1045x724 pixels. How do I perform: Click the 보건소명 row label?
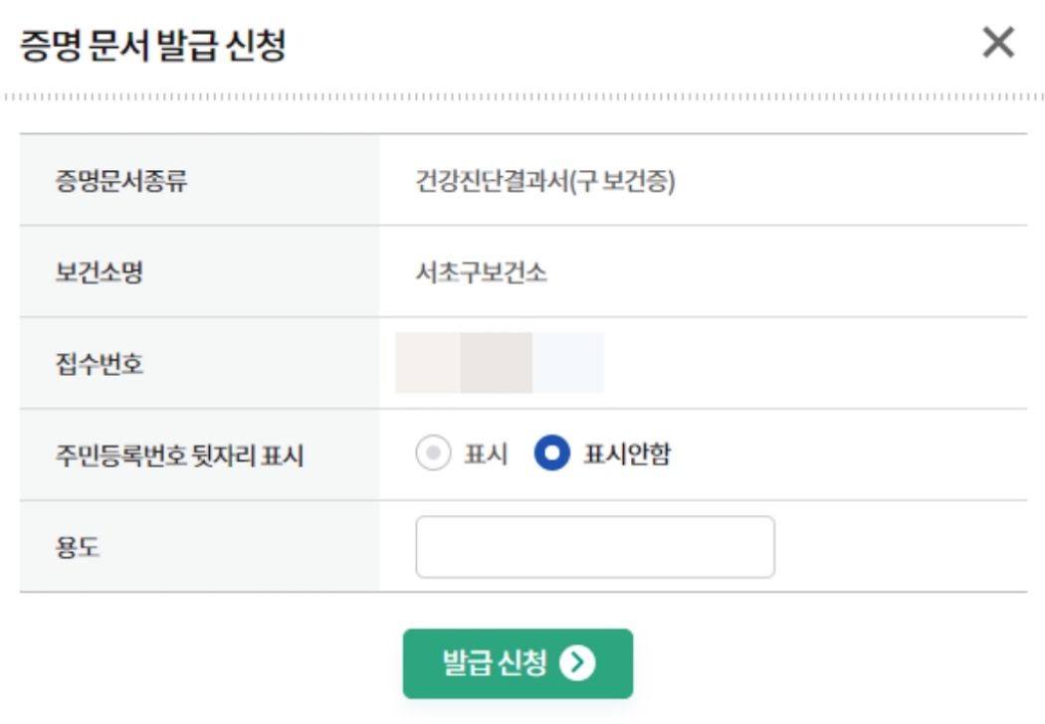pyautogui.click(x=100, y=271)
